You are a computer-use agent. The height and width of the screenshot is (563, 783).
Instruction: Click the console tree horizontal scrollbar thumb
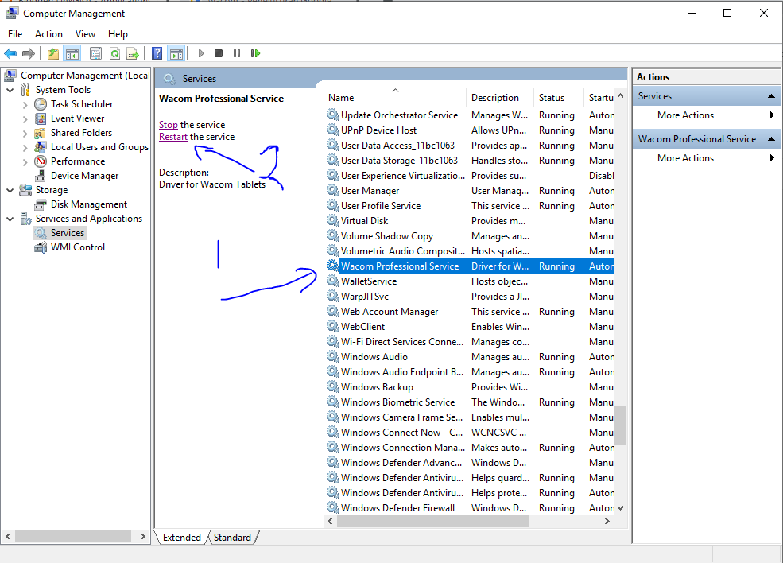pyautogui.click(x=73, y=537)
